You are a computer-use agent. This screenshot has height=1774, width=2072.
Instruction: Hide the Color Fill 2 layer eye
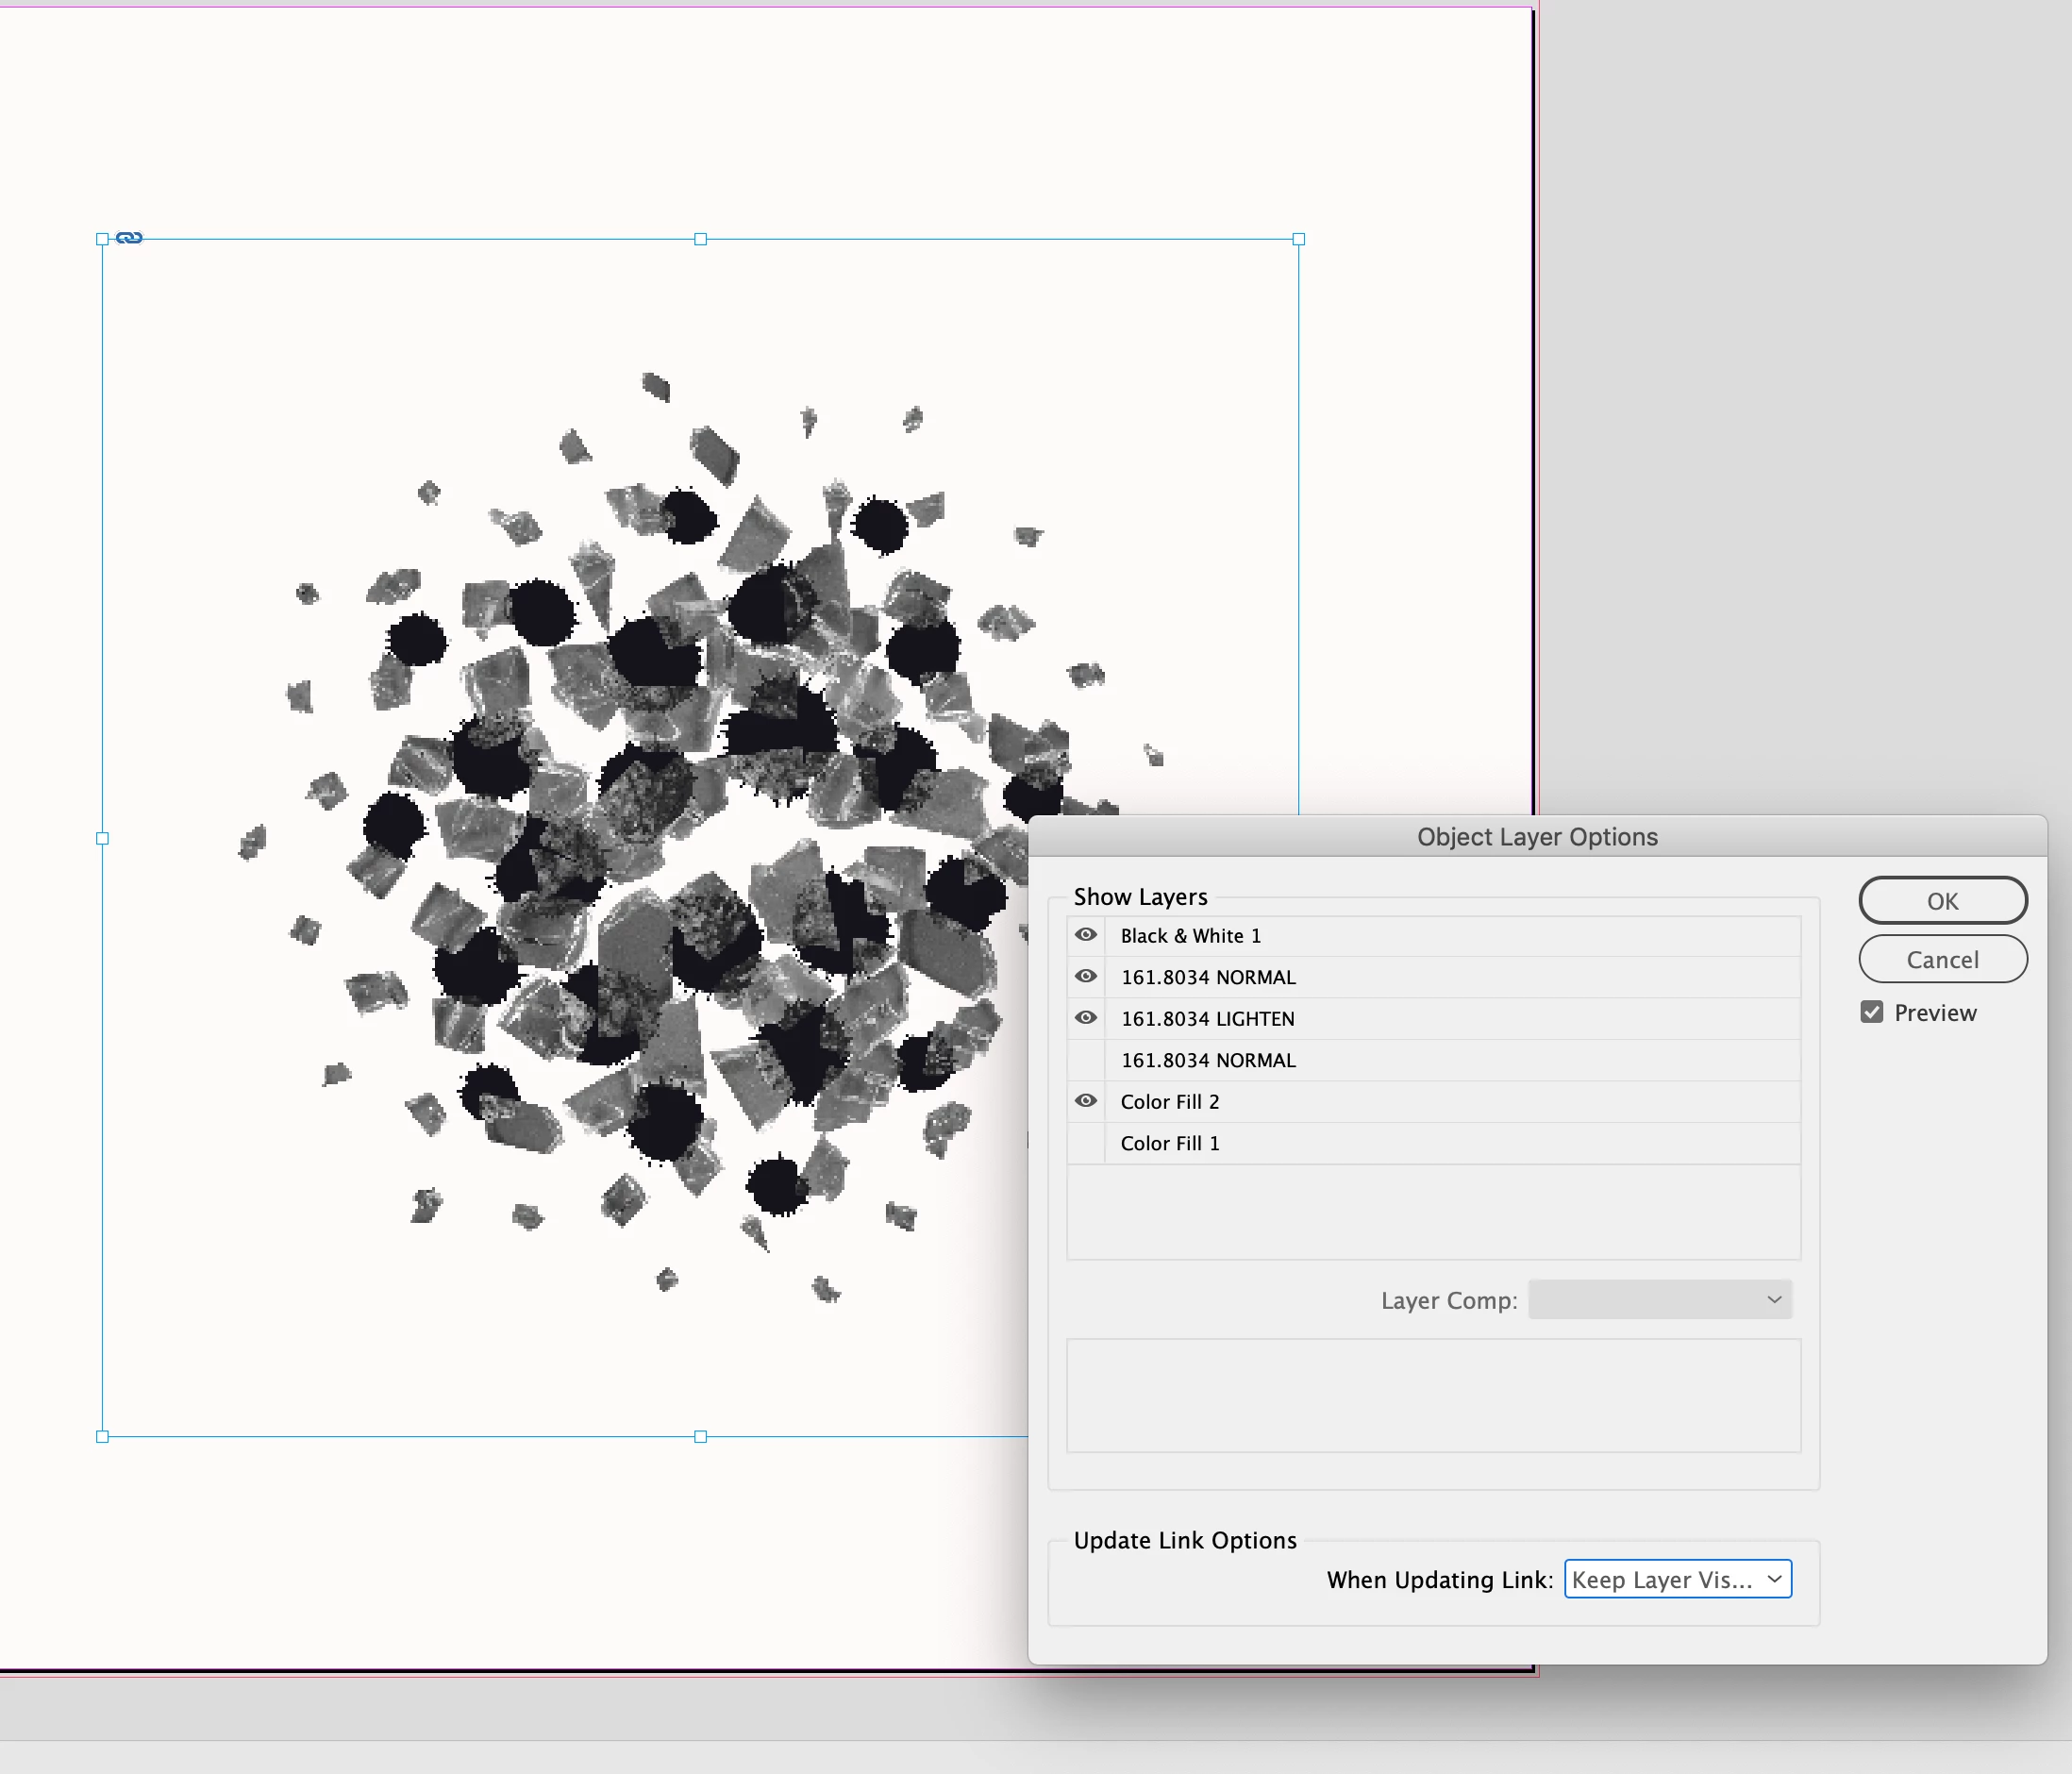[x=1085, y=1101]
